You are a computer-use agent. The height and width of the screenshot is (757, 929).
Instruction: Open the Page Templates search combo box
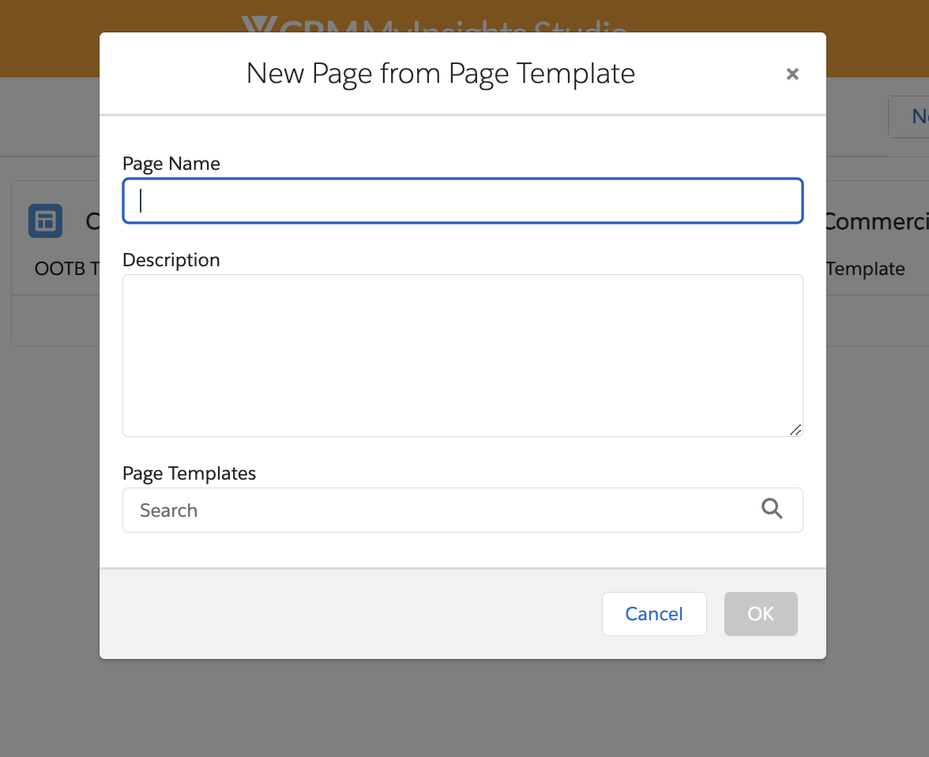click(x=442, y=510)
